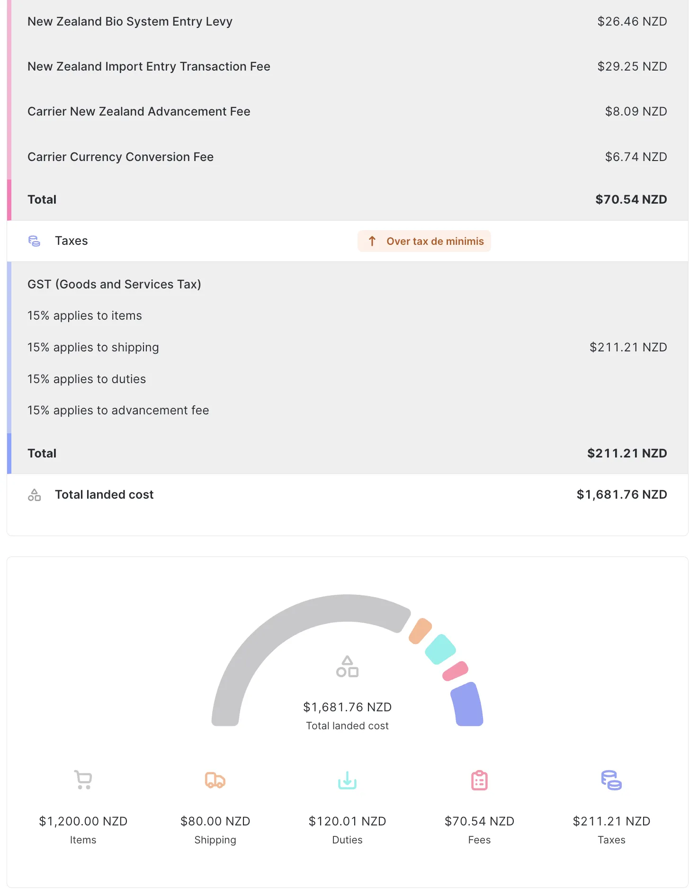
Task: Click the pink Fees clipboard icon
Action: 479,780
